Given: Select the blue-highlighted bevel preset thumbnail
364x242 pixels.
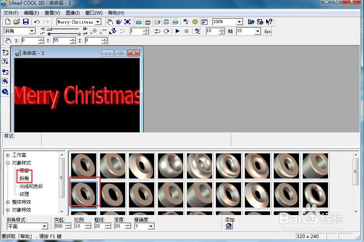Looking at the screenshot, I should [84, 195].
